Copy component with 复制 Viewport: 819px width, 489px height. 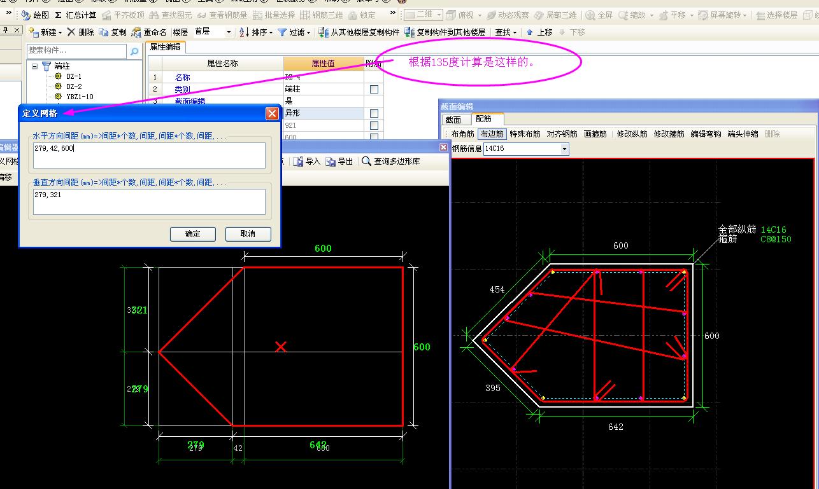(x=113, y=32)
